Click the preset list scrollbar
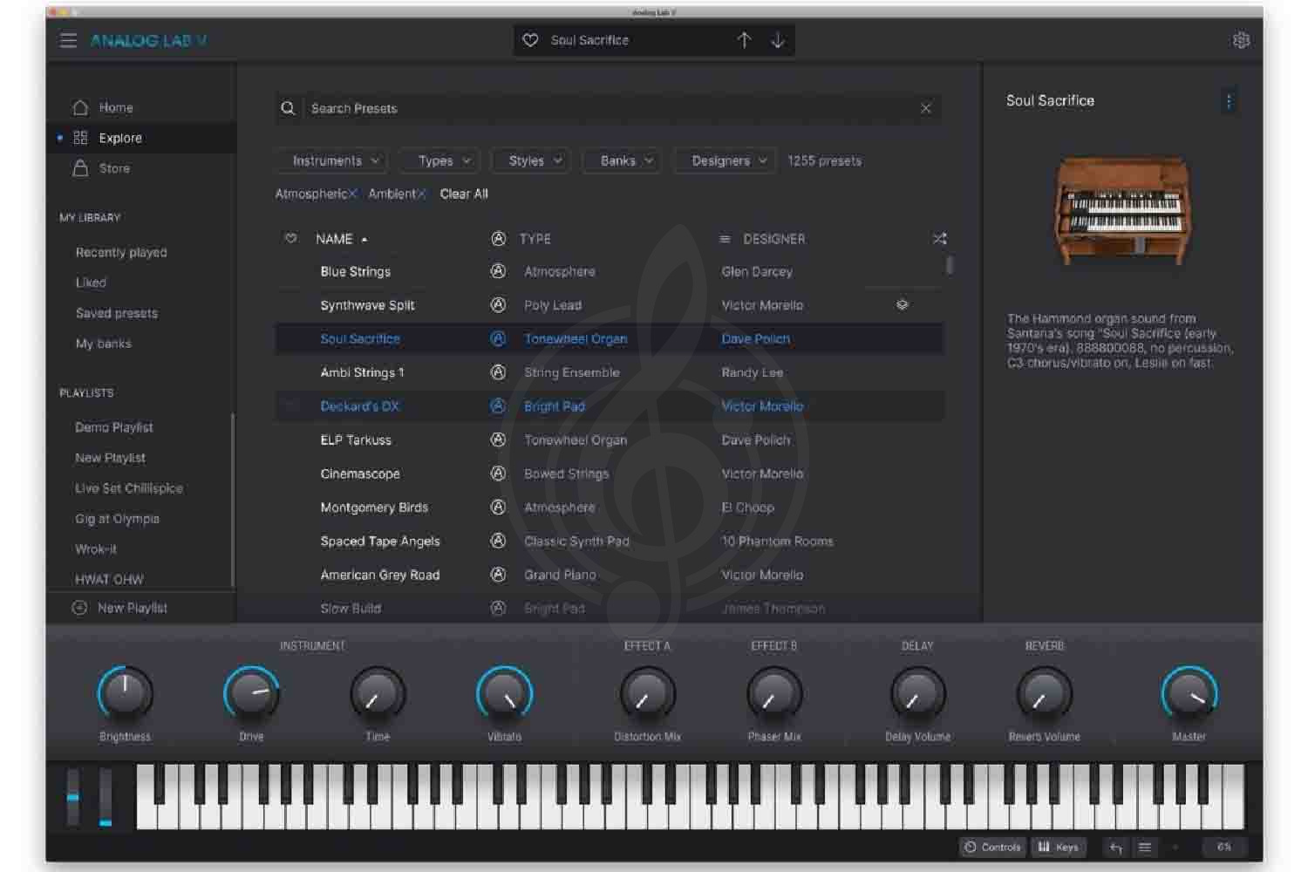Screen dimensions: 1308x872 pos(950,265)
